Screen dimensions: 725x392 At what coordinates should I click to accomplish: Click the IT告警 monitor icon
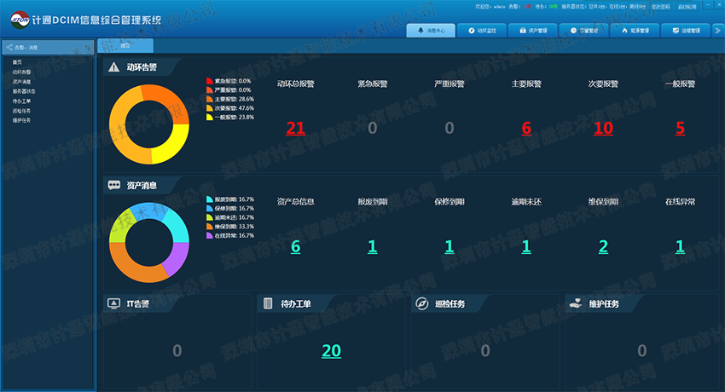113,303
